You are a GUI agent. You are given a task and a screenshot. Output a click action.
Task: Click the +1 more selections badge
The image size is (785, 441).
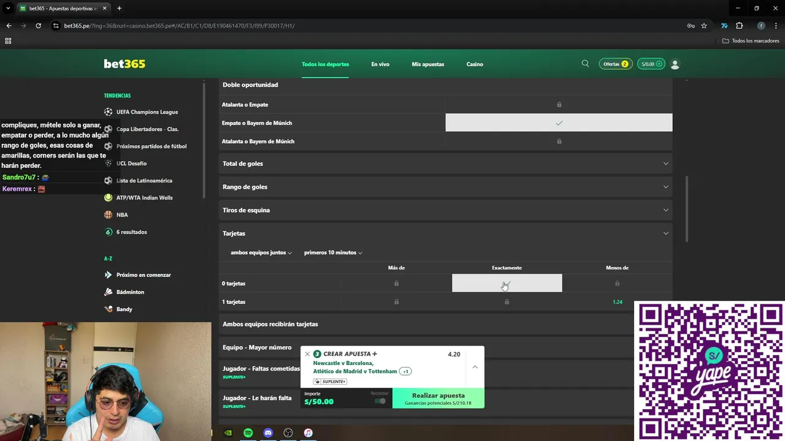pos(405,371)
